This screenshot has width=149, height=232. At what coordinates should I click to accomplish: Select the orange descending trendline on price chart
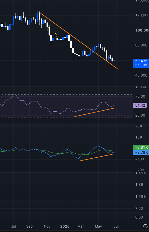pyautogui.click(x=78, y=41)
